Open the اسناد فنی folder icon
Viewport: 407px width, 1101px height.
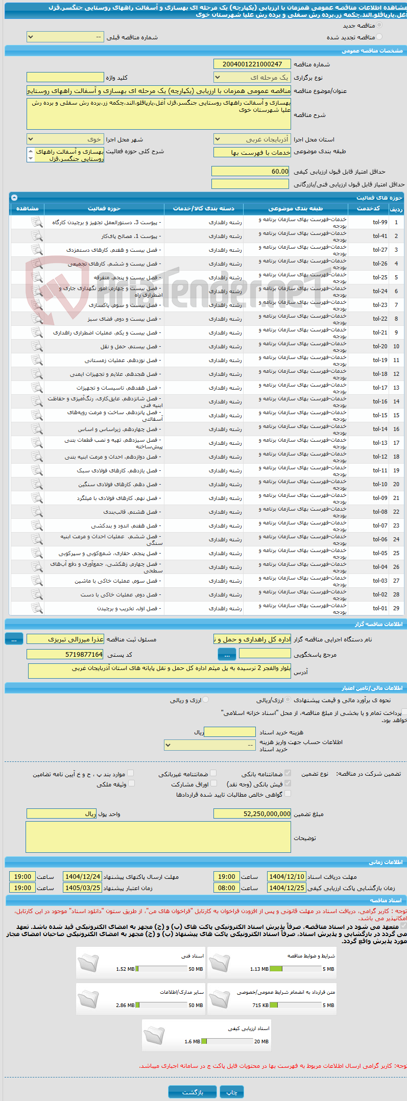[x=88, y=963]
